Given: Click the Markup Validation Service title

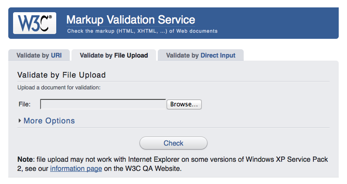Looking at the screenshot, I should pos(131,20).
